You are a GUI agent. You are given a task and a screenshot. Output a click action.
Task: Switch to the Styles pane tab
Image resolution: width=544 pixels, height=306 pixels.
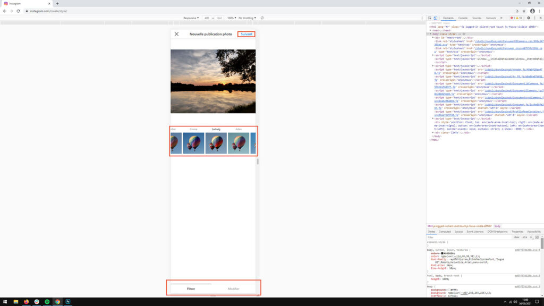(431, 232)
